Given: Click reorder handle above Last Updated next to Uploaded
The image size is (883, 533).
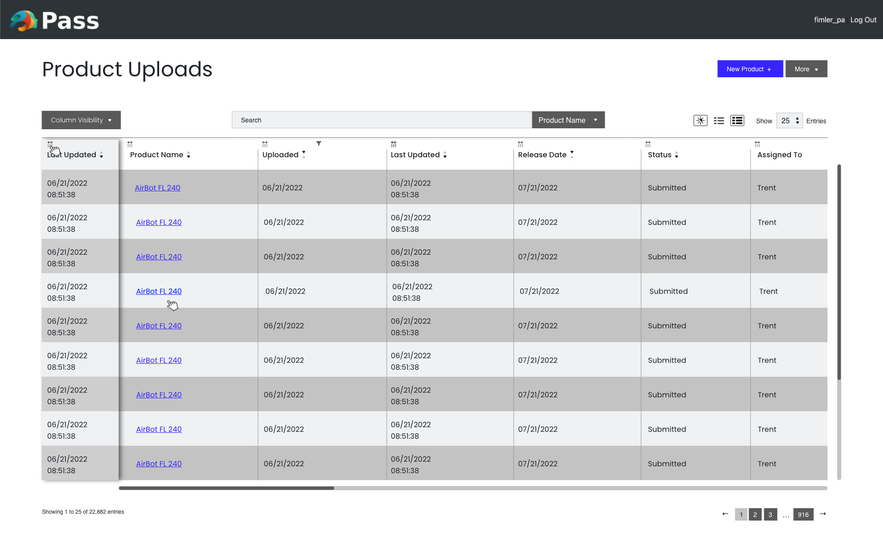Looking at the screenshot, I should point(394,144).
